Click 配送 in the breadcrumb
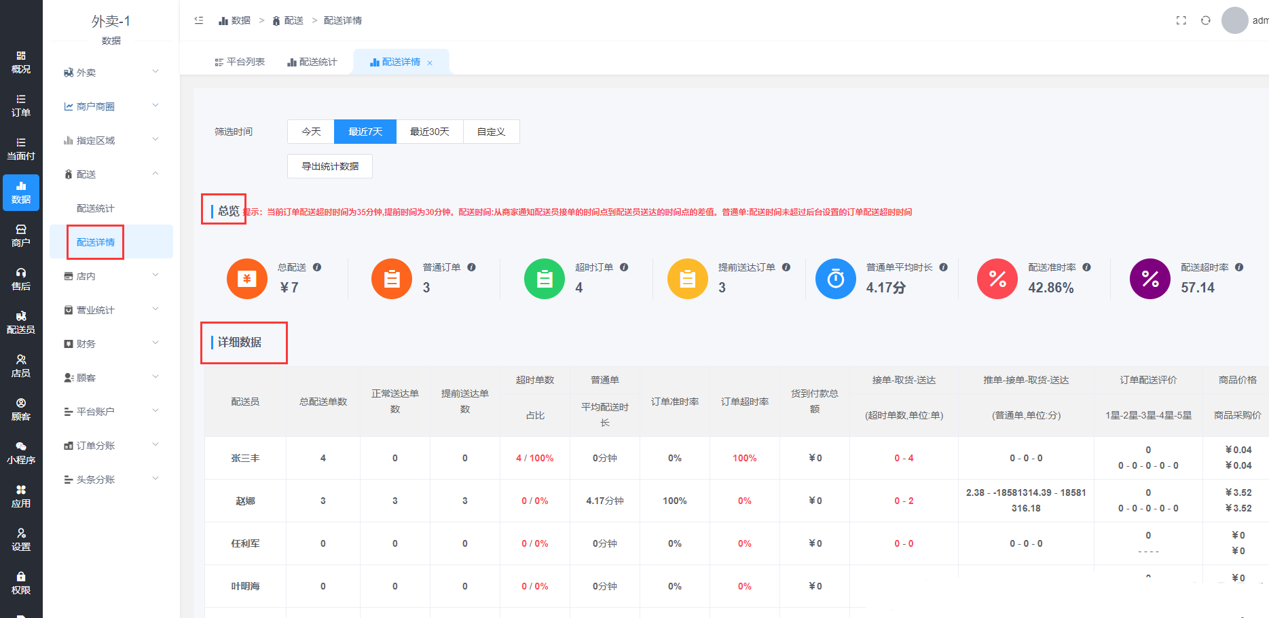 tap(288, 20)
